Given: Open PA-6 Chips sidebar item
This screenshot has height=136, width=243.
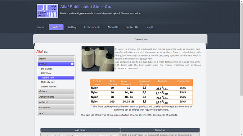Looking at the screenshot, I should (x=47, y=69).
